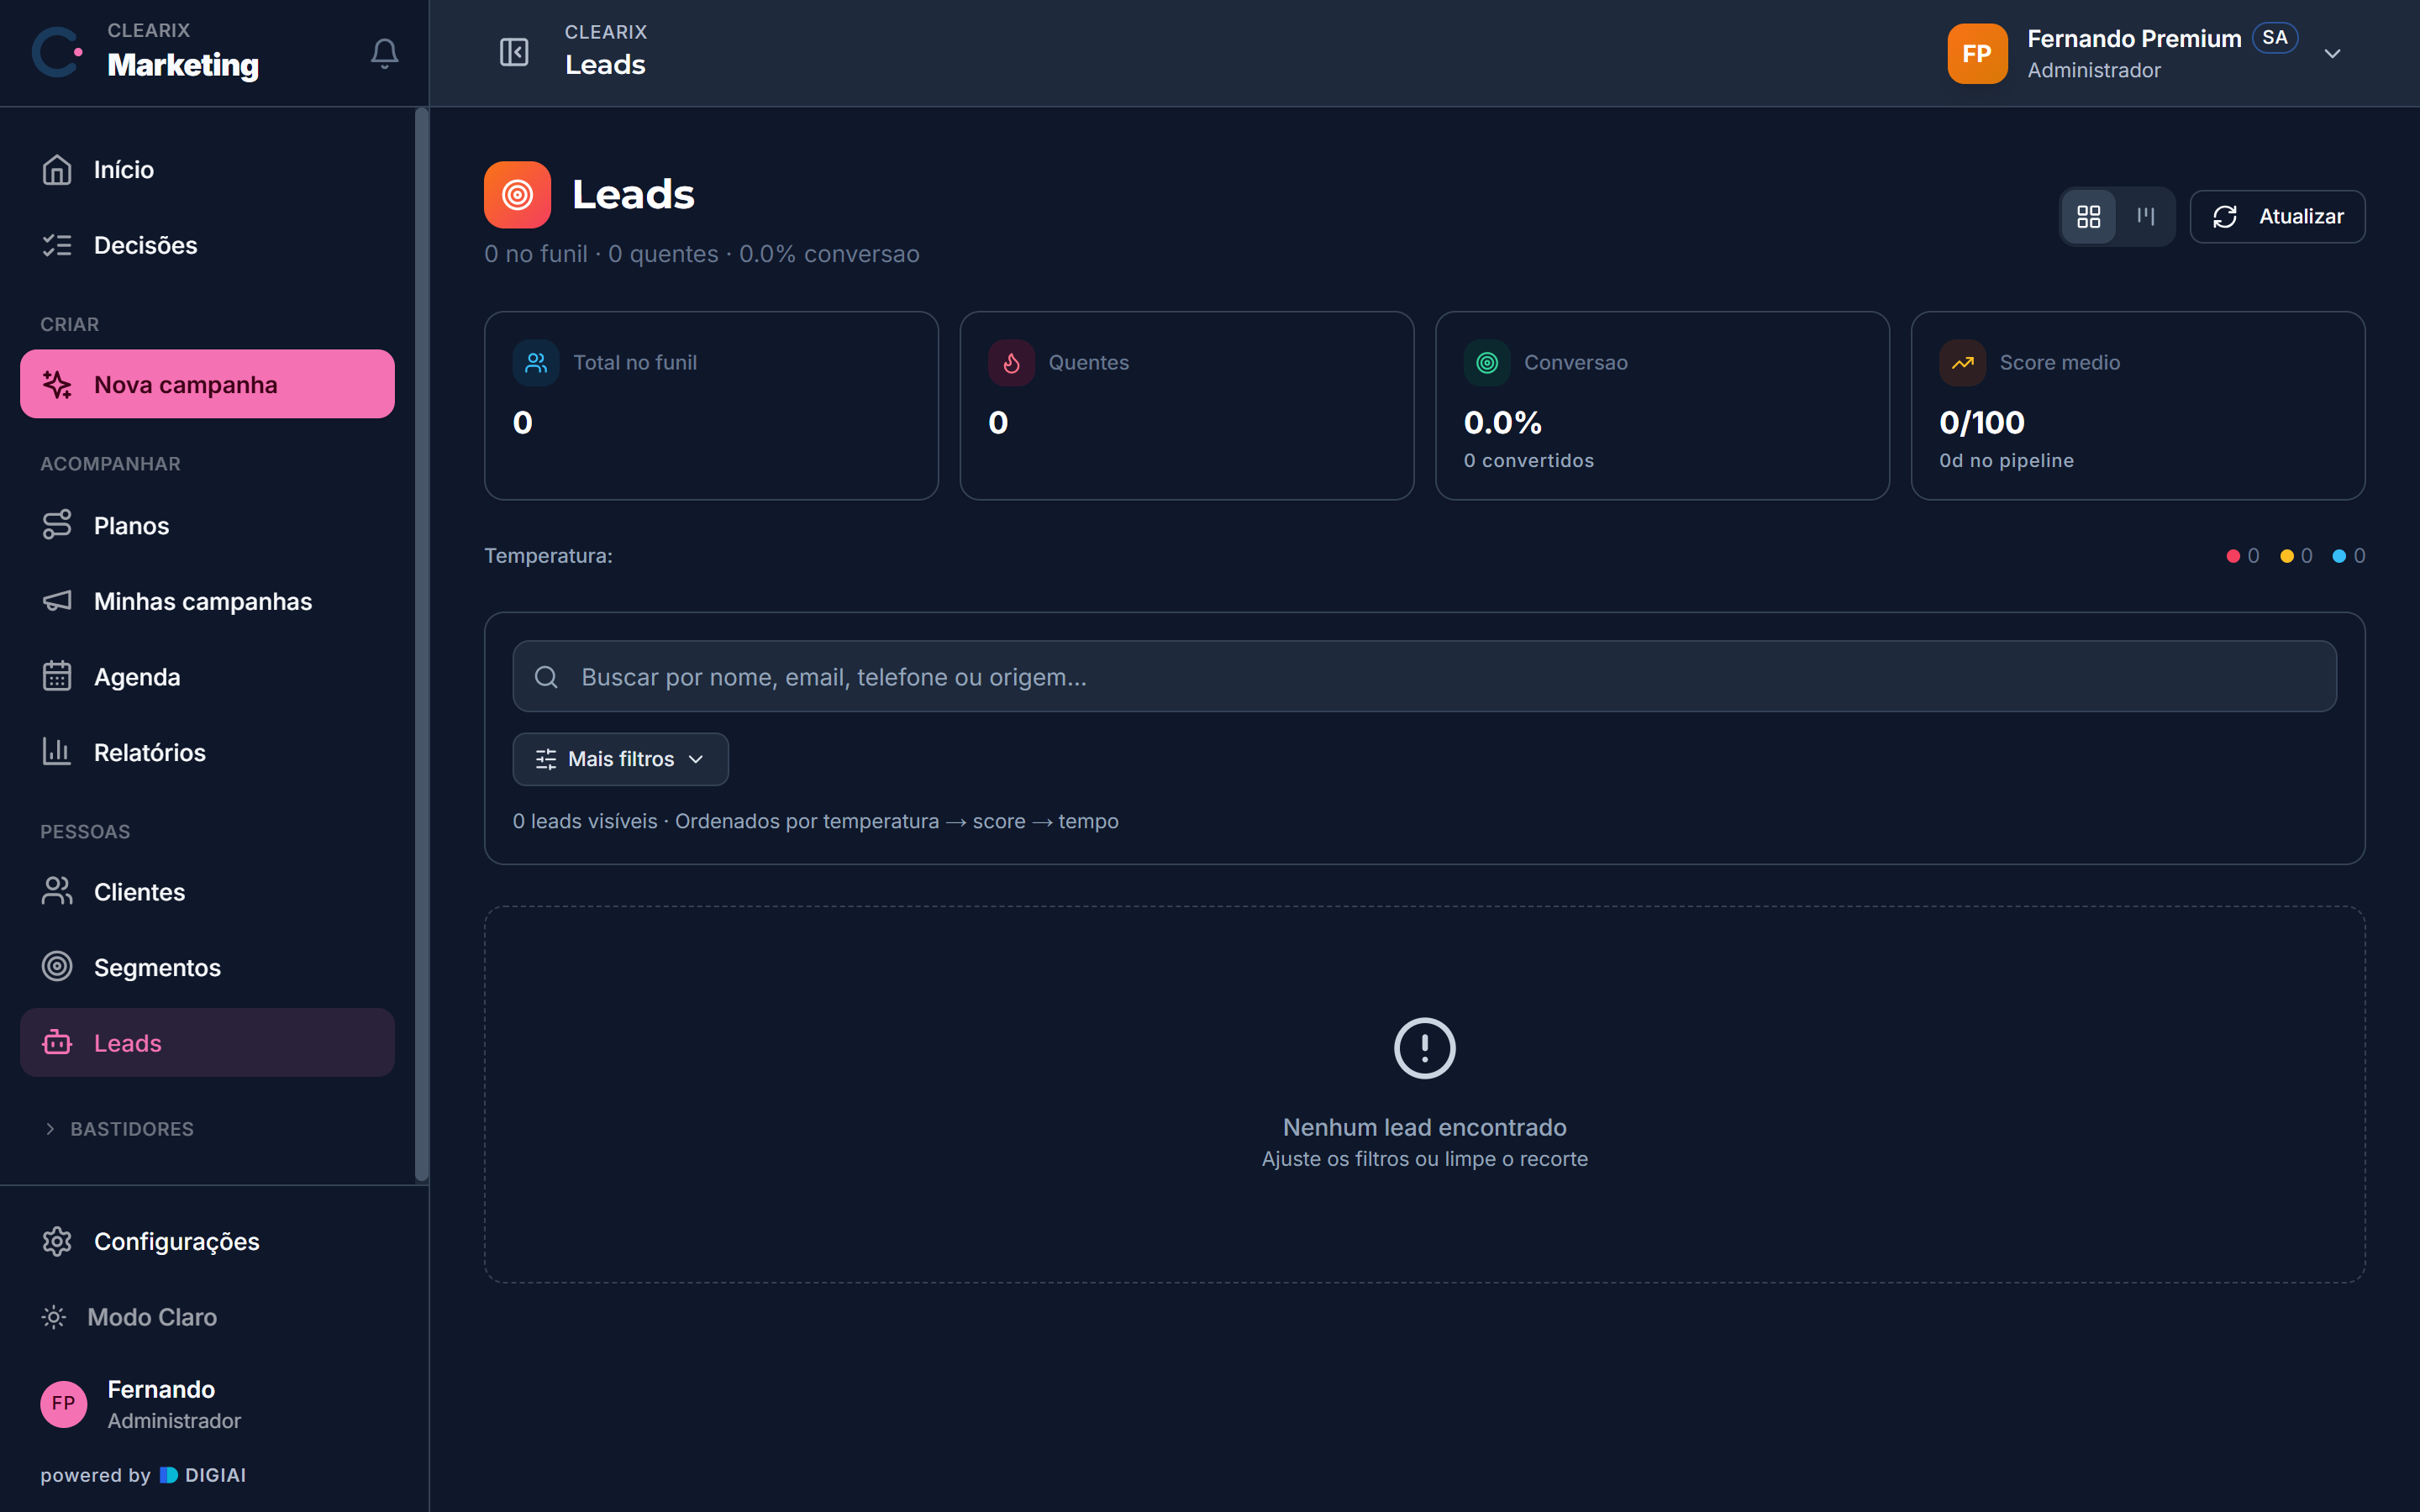2420x1512 pixels.
Task: Start a Nova campanha
Action: (207, 384)
